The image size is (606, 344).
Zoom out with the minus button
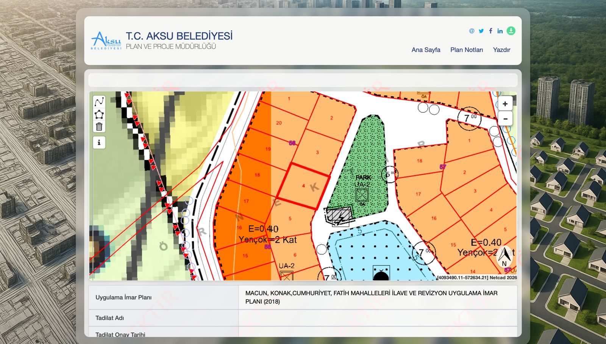tap(505, 118)
